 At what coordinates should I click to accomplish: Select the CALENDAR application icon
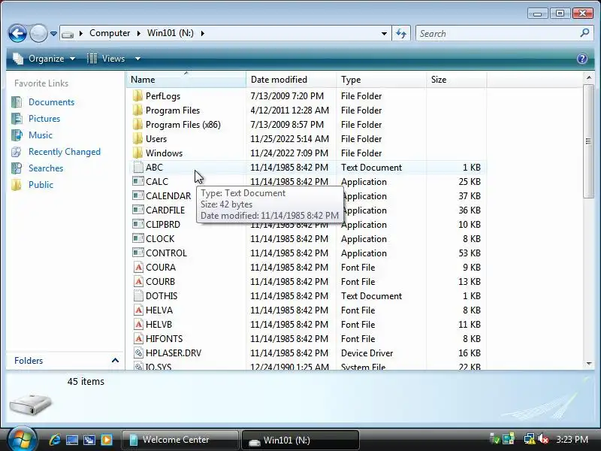point(138,195)
